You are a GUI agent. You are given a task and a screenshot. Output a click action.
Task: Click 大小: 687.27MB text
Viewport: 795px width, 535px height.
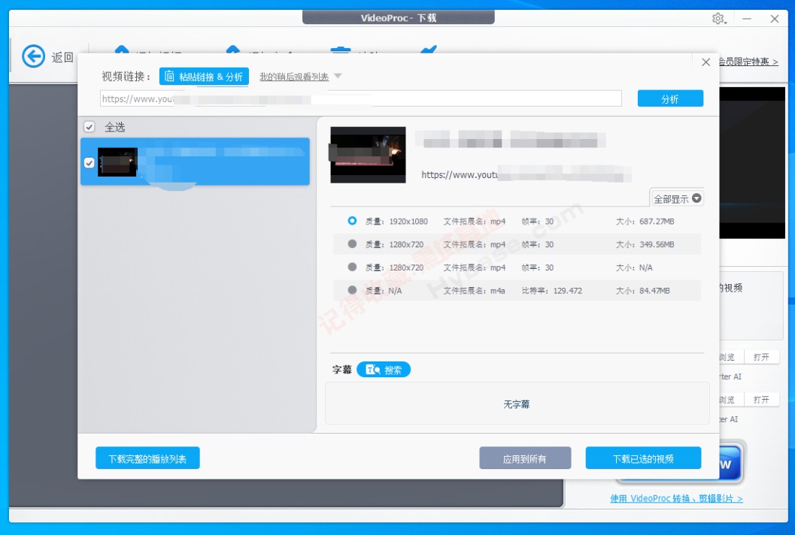645,222
